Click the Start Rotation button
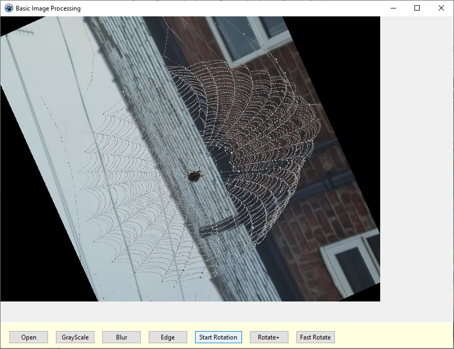The height and width of the screenshot is (349, 454). (218, 337)
